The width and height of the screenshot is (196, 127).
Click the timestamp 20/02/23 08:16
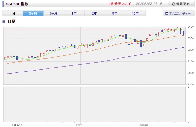click(x=149, y=4)
